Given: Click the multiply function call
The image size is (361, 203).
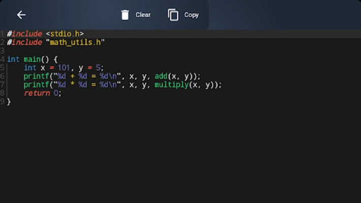Looking at the screenshot, I should (x=172, y=85).
